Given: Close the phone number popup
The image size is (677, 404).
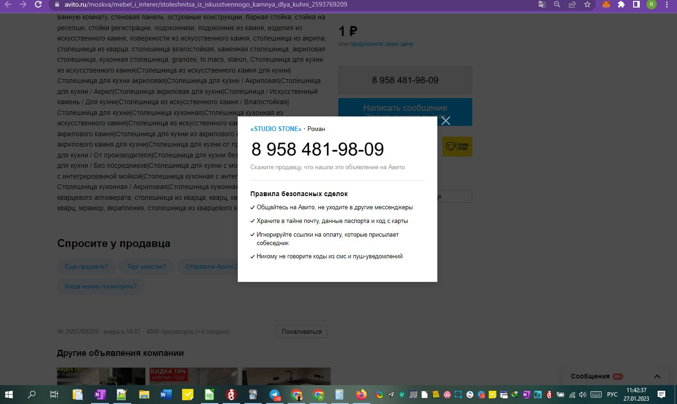Looking at the screenshot, I should (446, 121).
